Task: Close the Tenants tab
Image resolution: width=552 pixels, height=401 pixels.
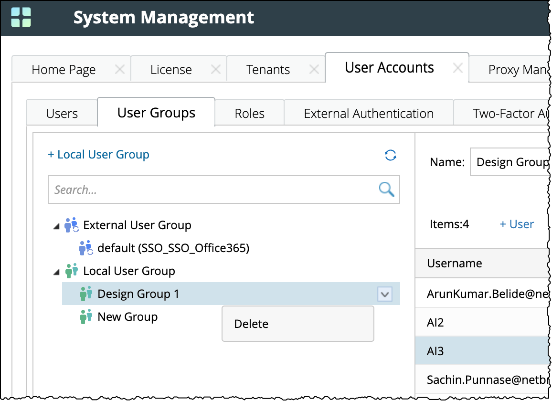Action: click(x=314, y=70)
